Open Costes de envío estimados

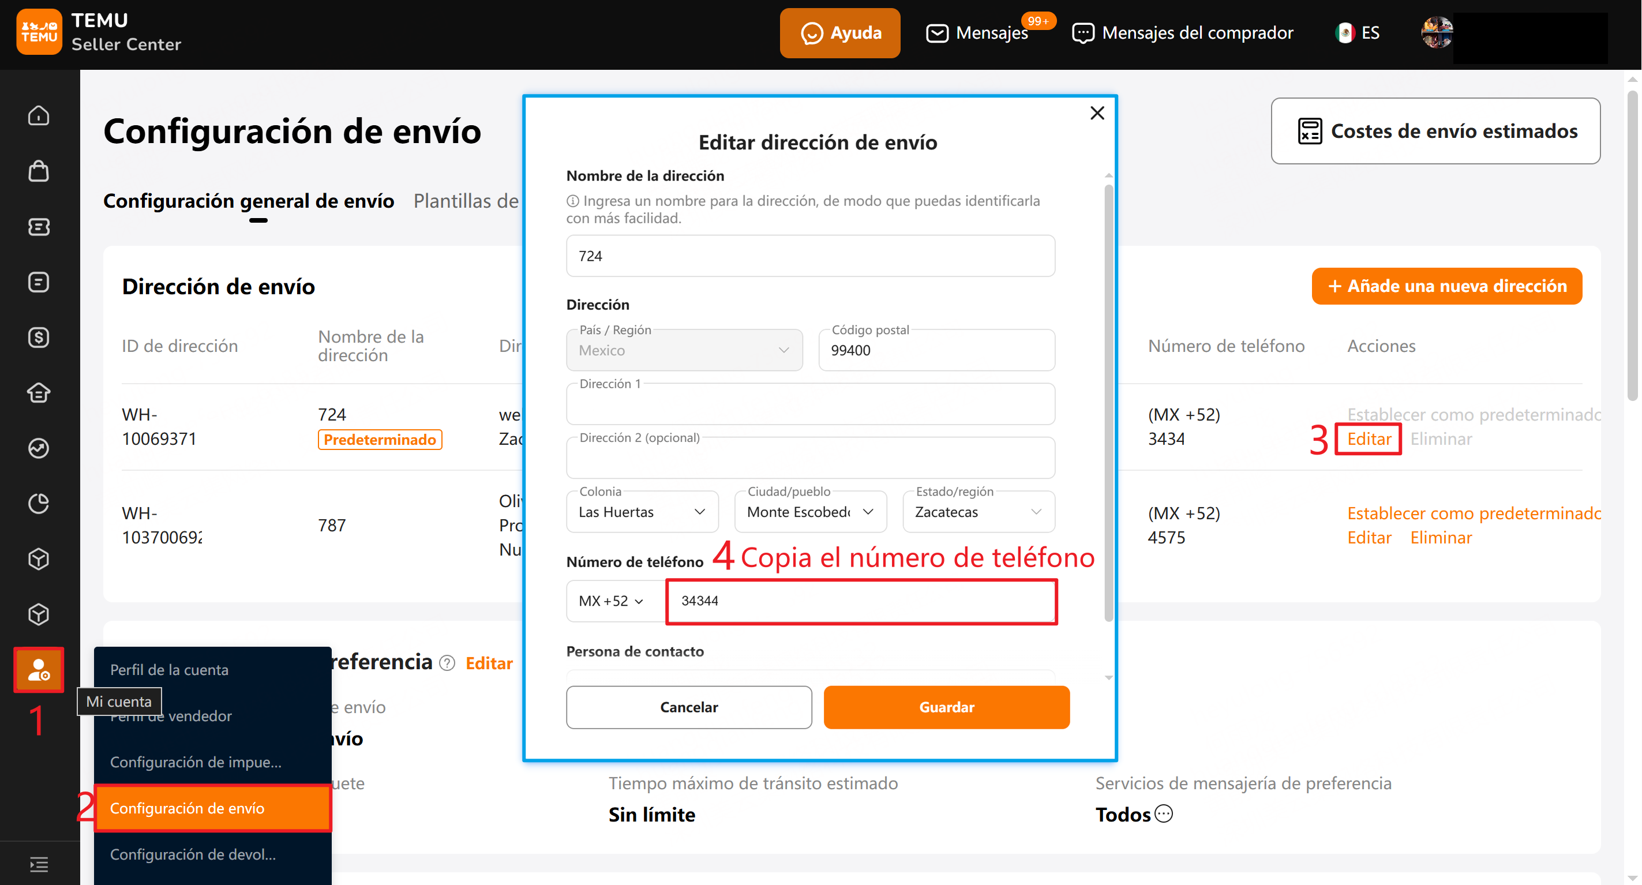click(1435, 131)
